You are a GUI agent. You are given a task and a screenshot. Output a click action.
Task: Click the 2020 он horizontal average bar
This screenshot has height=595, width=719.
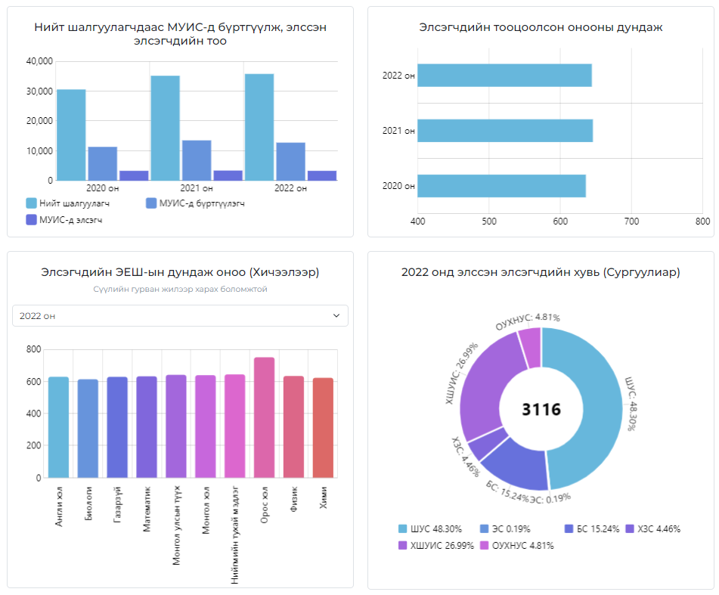(502, 186)
